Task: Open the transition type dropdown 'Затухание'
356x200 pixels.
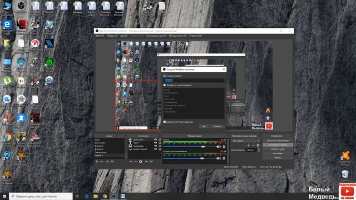Action: 246,141
